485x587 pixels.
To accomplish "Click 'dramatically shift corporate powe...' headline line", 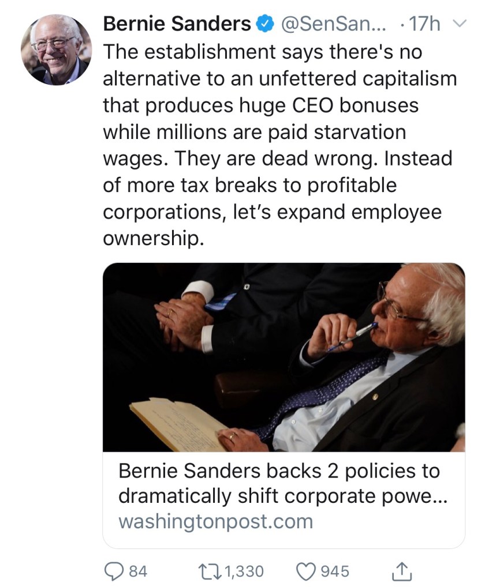I will [x=283, y=496].
